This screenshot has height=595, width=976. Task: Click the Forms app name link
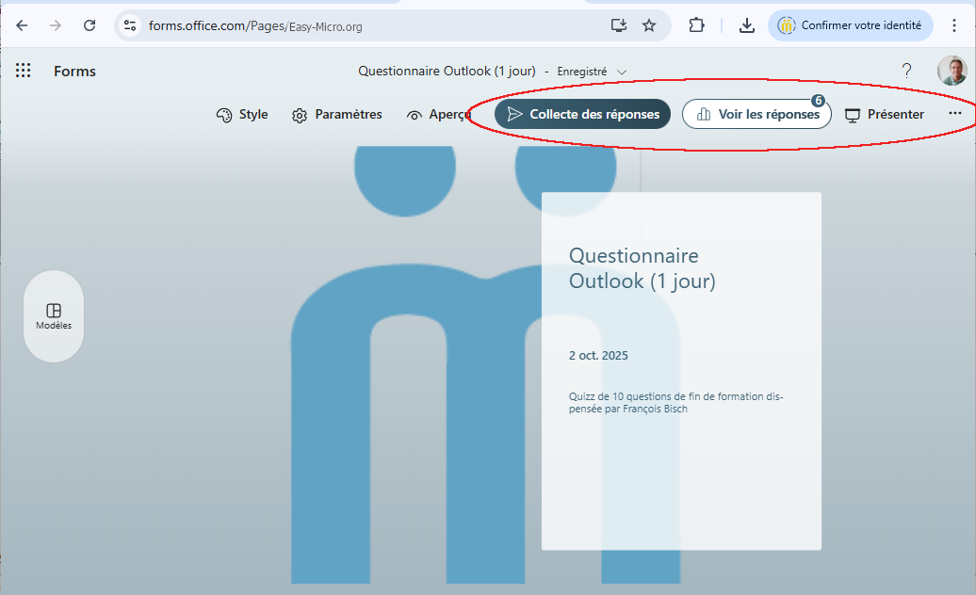click(x=74, y=72)
